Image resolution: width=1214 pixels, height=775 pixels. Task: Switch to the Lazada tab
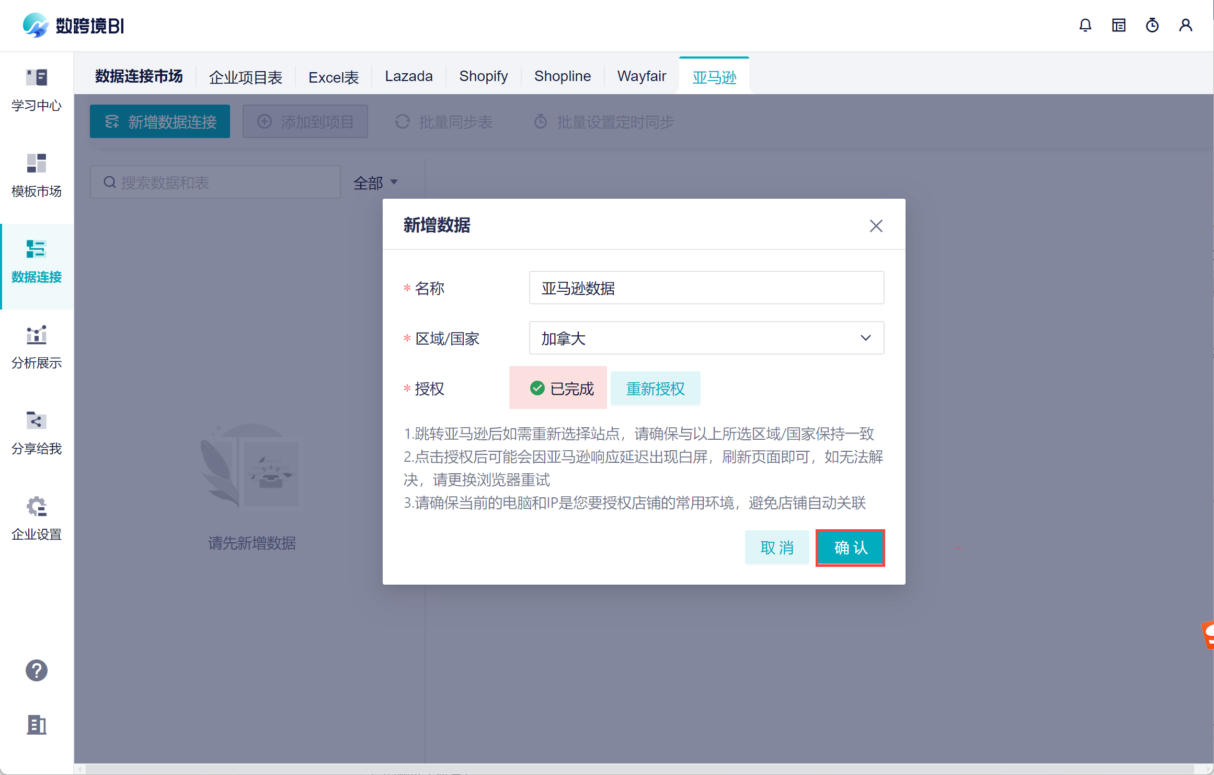(x=408, y=76)
